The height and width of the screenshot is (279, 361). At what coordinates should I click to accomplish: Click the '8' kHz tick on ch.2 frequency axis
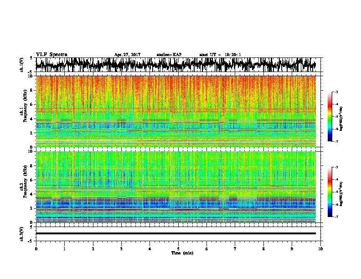32,166
